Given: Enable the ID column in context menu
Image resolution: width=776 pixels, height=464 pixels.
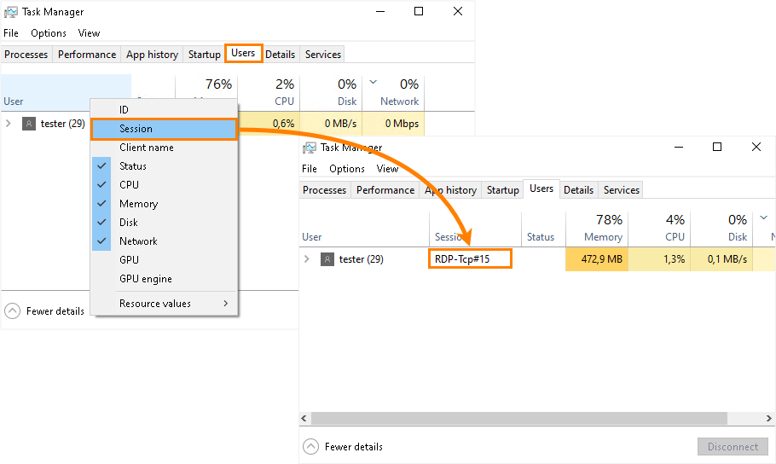Looking at the screenshot, I should point(165,110).
